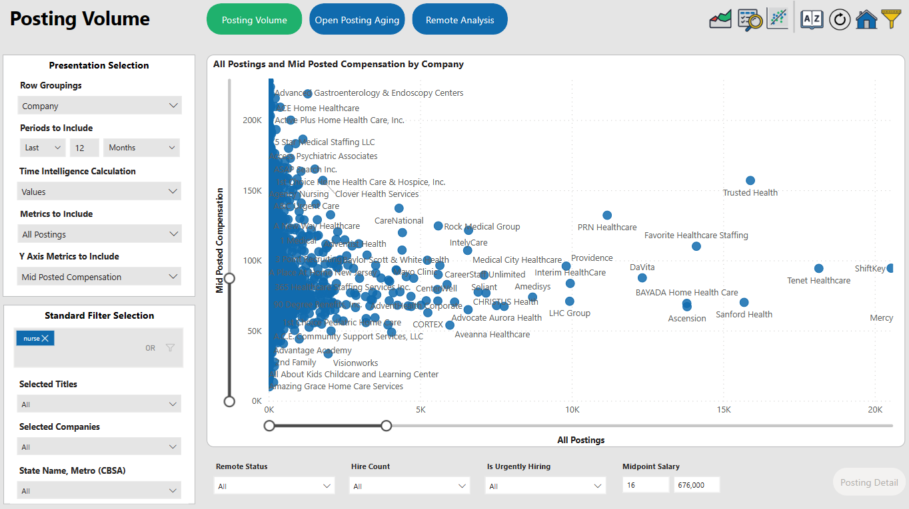Open the Is Urgently Hiring dropdown
This screenshot has height=509, width=909.
[545, 486]
